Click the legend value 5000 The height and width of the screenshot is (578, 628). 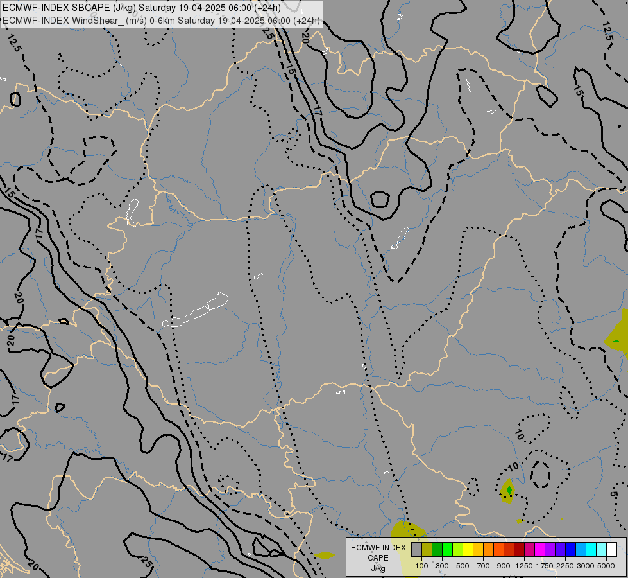[x=606, y=566]
